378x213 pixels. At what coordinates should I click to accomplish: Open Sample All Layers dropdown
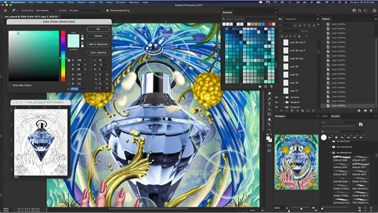click(86, 10)
